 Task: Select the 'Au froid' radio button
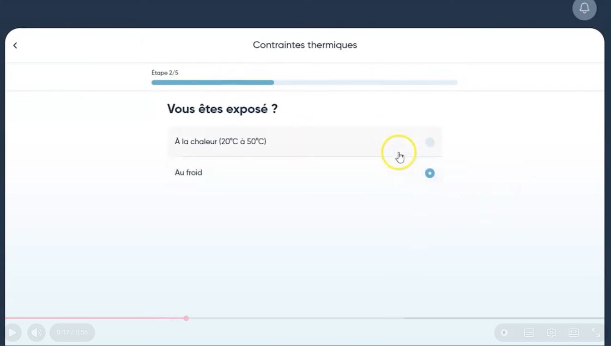[x=430, y=173]
